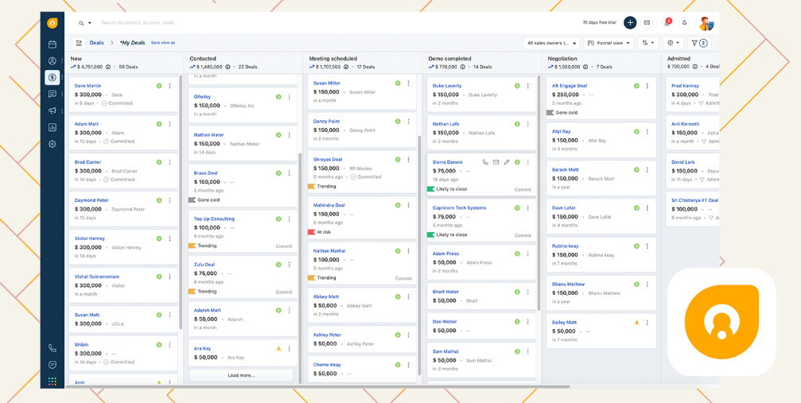801x403 pixels.
Task: Open the Funnel view dropdown
Action: (609, 43)
